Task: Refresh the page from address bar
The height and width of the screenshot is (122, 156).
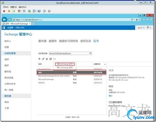Action: pyautogui.click(x=139, y=20)
